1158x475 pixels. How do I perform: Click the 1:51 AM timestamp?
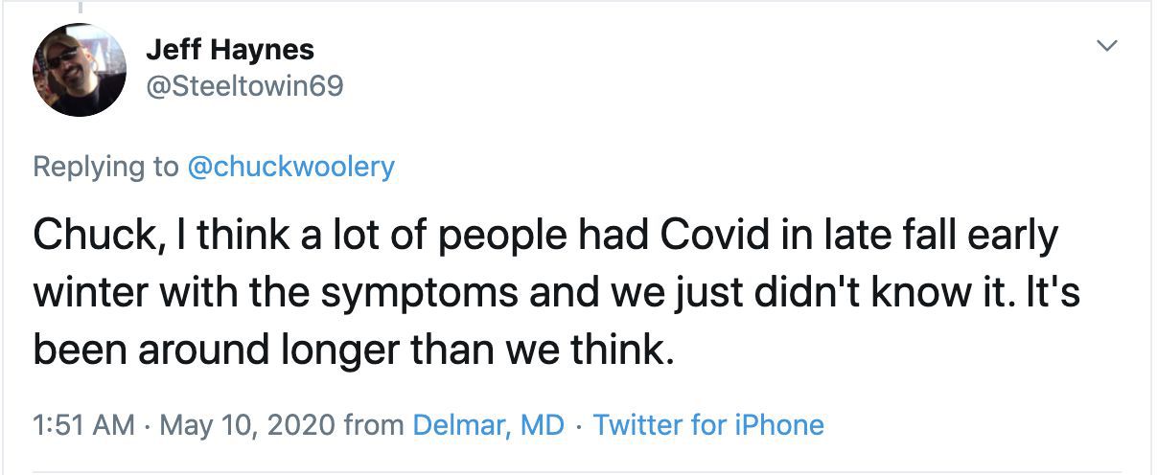coord(83,424)
